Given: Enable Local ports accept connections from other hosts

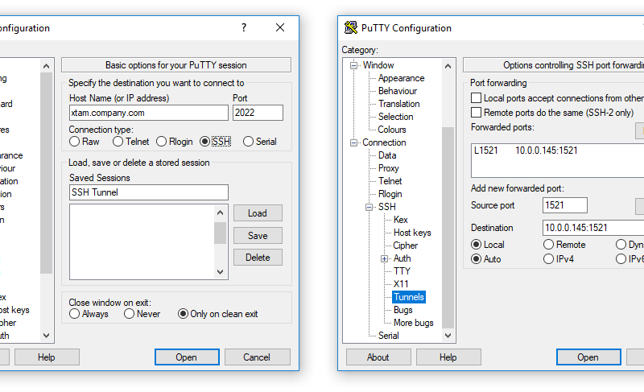Looking at the screenshot, I should coord(477,98).
